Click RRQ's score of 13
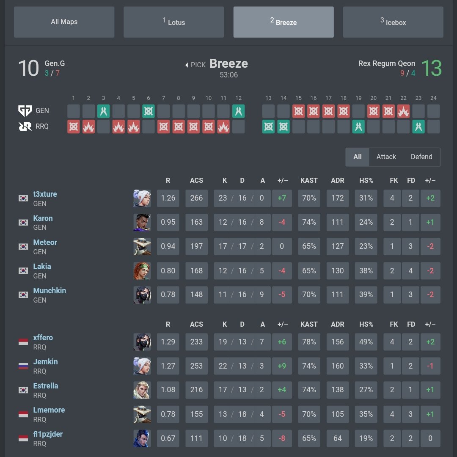 (432, 68)
